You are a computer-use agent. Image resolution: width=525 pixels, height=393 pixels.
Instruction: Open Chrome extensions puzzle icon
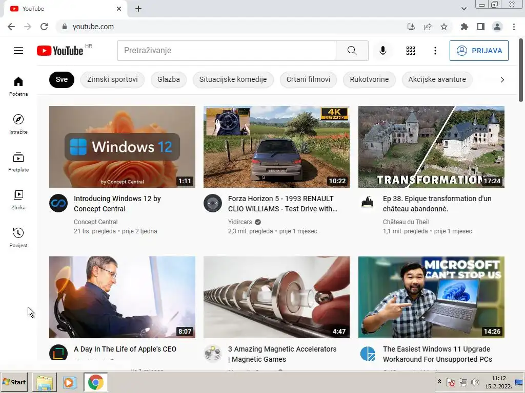(x=465, y=27)
